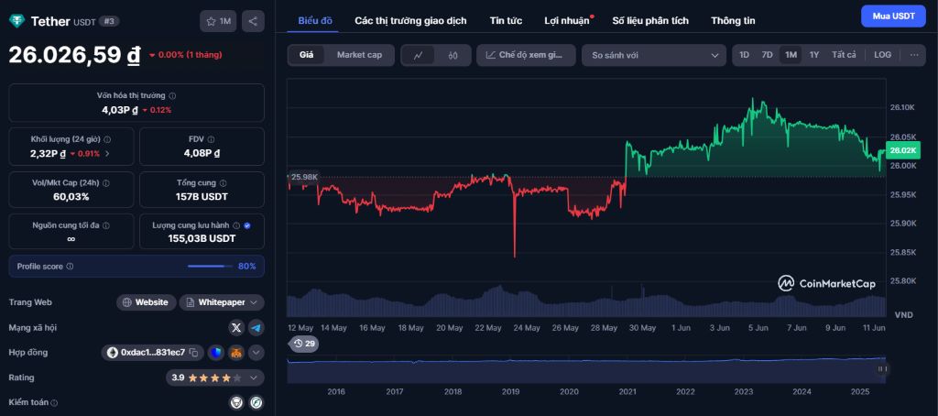Click the 'Mua USDT' button

click(892, 16)
